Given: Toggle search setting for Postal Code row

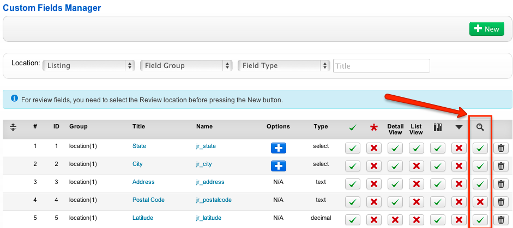Looking at the screenshot, I should click(480, 202).
